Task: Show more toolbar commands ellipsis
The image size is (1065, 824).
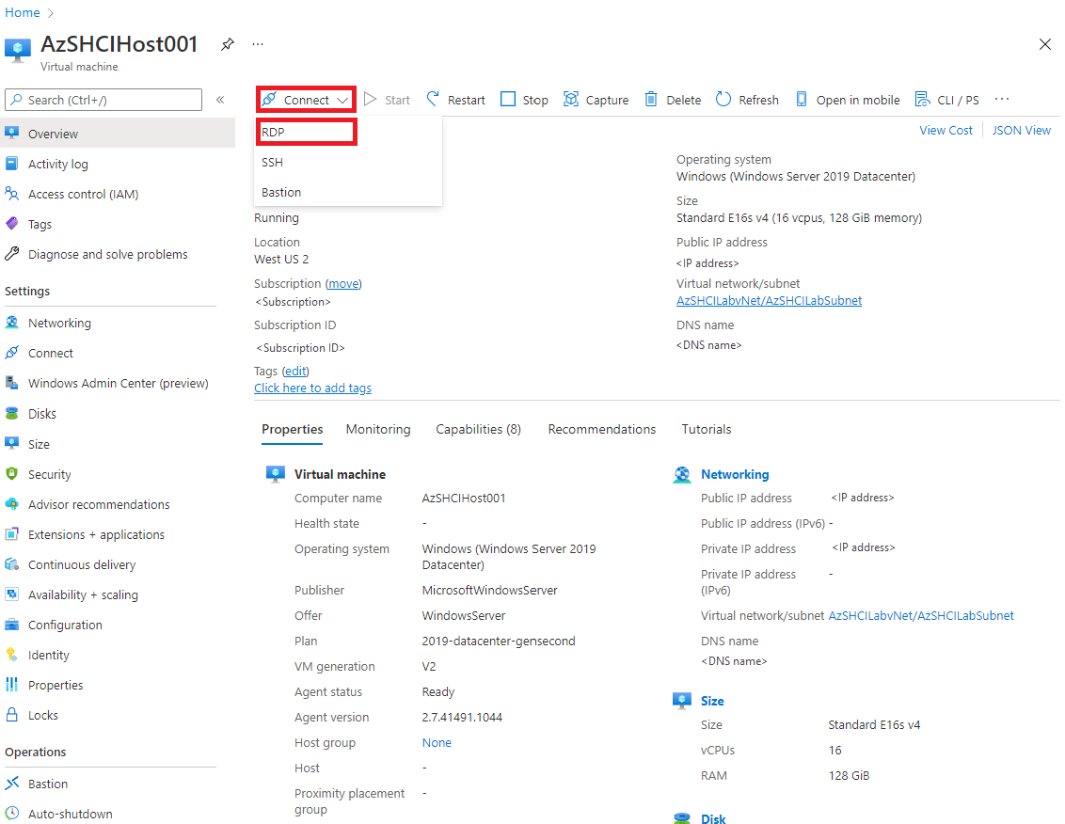Action: (x=1002, y=99)
